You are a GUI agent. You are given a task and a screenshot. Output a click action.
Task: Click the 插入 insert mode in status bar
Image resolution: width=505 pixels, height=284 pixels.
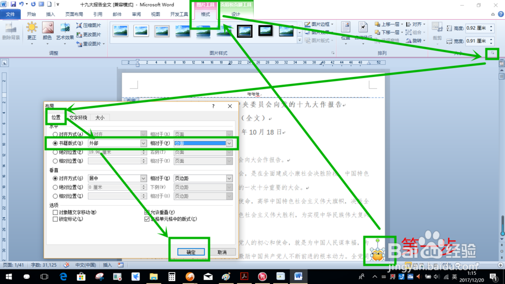[107, 265]
